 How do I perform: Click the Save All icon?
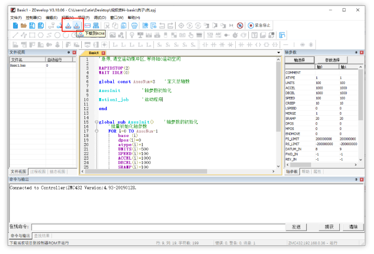(x=41, y=25)
